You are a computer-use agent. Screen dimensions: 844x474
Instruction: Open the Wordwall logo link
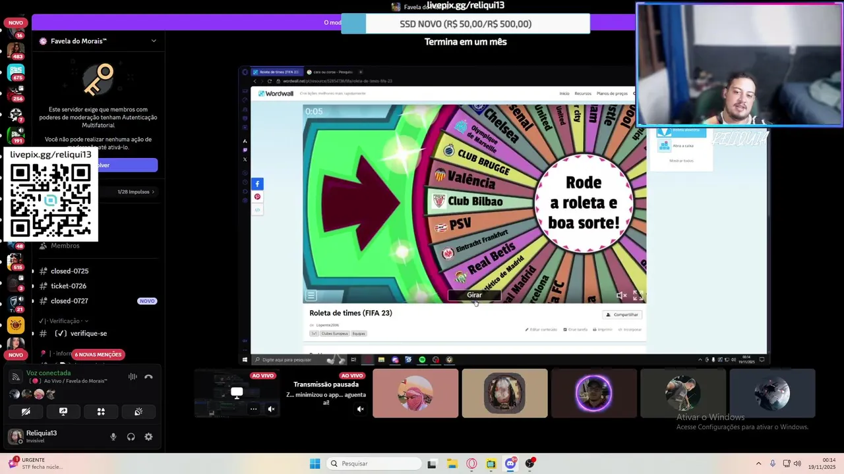pos(276,93)
